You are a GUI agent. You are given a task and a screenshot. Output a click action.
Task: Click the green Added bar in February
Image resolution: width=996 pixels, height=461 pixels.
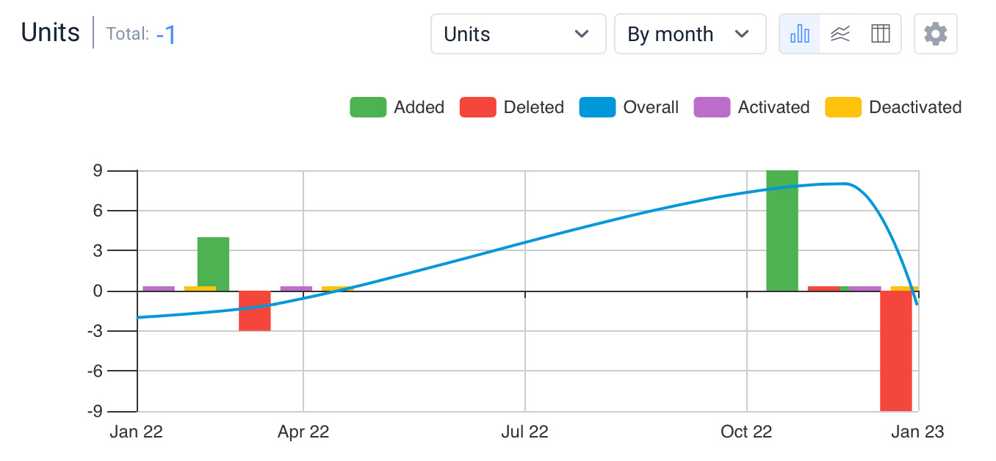(x=213, y=264)
